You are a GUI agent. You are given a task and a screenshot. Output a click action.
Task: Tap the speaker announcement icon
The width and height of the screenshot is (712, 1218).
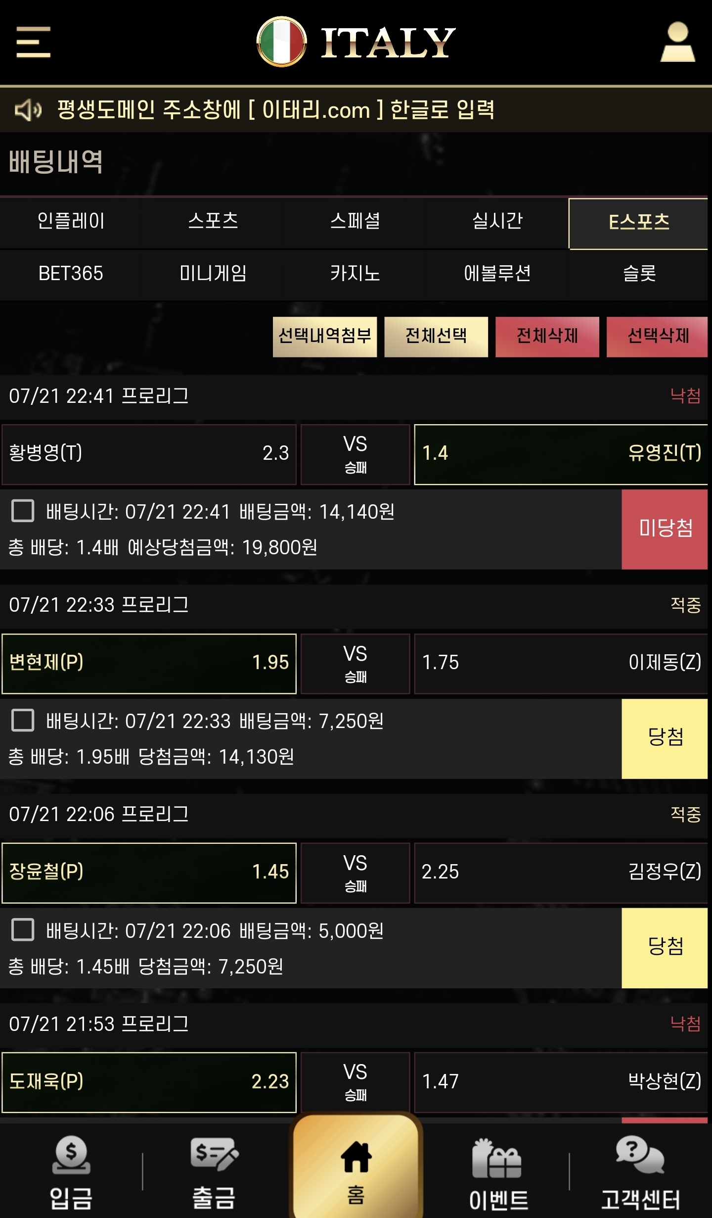click(x=28, y=109)
